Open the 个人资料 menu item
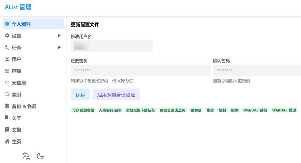The height and width of the screenshot is (163, 301). point(33,24)
